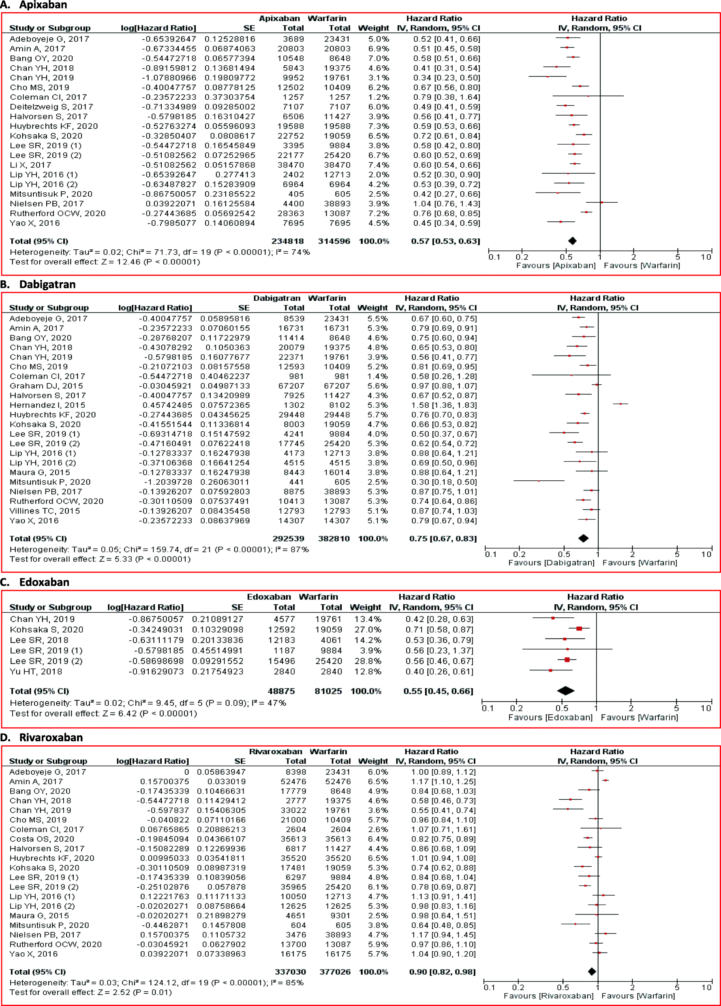
Task: Click Dabigatran total count 292539
Action: (x=289, y=539)
